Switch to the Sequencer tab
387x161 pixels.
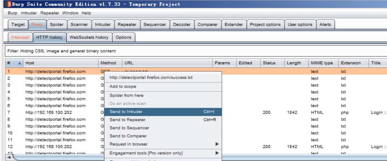coord(155,25)
